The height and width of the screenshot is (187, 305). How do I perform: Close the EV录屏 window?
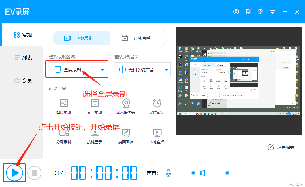tap(297, 12)
